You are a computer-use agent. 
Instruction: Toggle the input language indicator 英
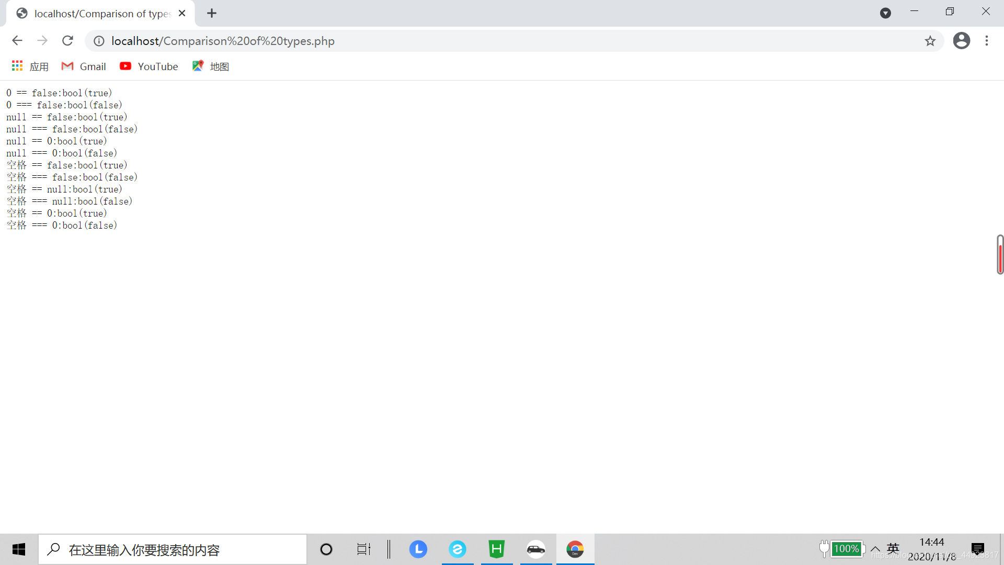(x=893, y=548)
